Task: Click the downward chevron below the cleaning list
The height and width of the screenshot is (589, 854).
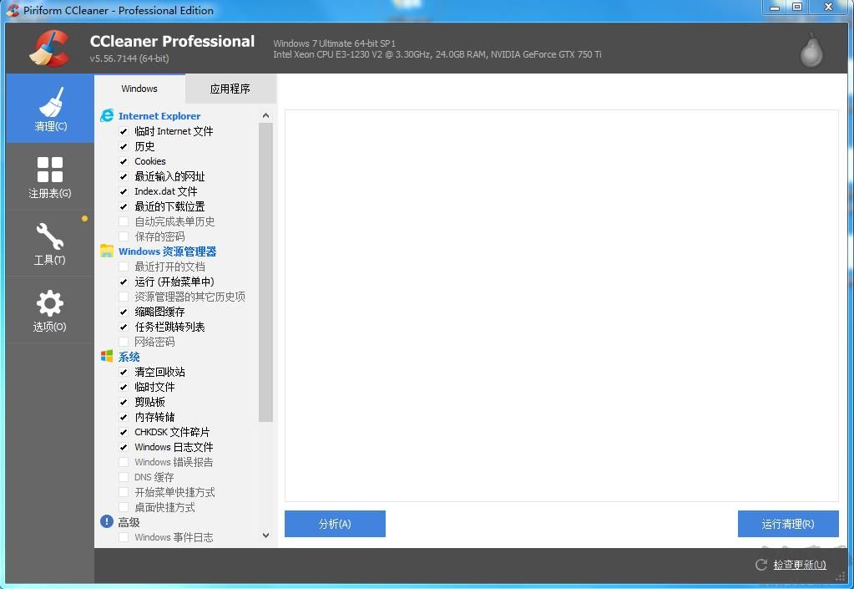Action: point(265,536)
